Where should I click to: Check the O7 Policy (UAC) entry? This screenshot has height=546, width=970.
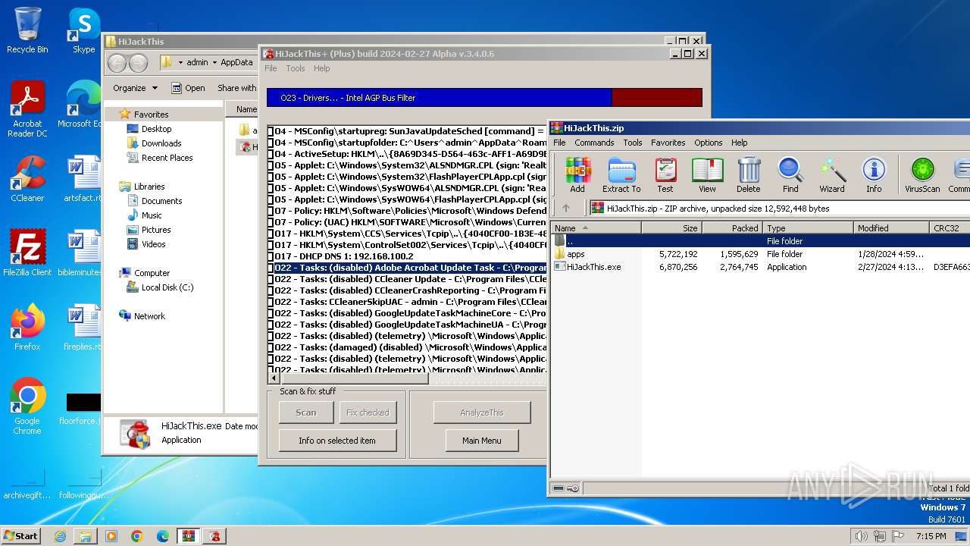[x=271, y=222]
